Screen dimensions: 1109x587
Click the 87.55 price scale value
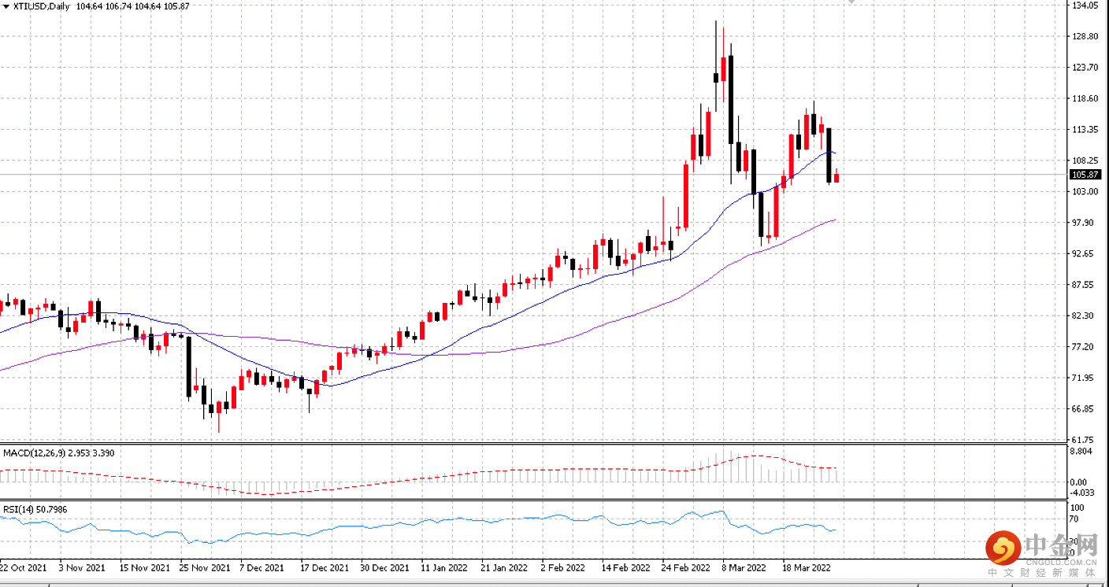click(x=1085, y=285)
